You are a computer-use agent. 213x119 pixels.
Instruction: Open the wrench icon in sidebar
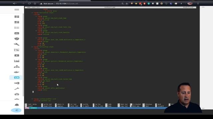point(17,44)
